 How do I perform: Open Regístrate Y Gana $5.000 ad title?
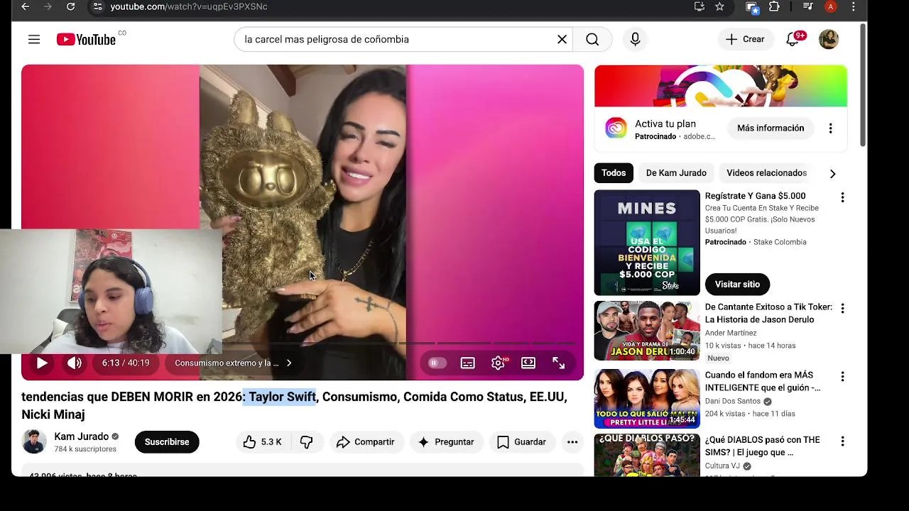point(755,196)
